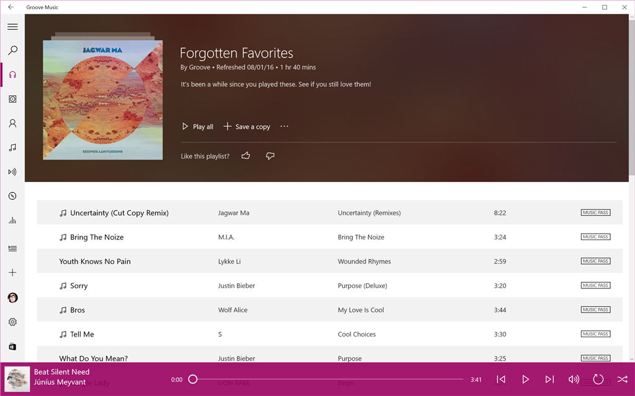Image resolution: width=635 pixels, height=396 pixels.
Task: Open album Uncertainty (Remixes)
Action: click(x=370, y=213)
